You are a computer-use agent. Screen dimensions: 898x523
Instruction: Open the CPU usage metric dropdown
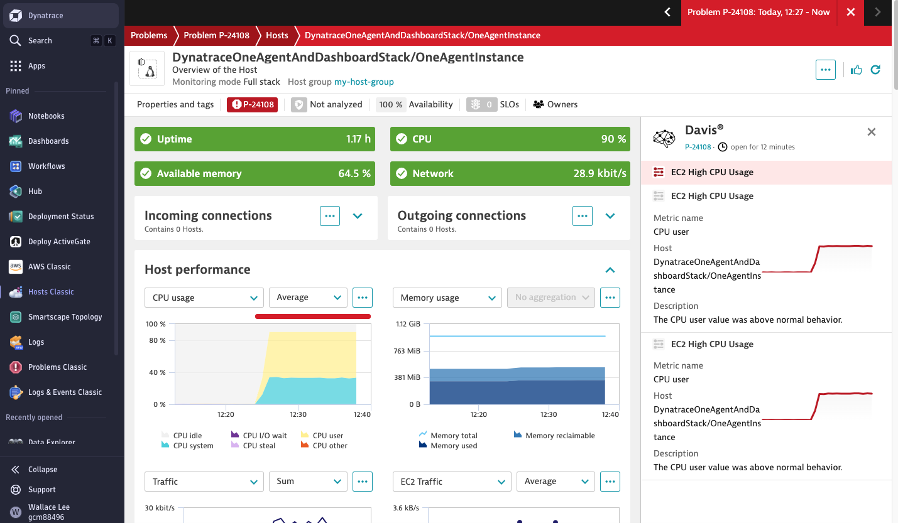coord(204,297)
